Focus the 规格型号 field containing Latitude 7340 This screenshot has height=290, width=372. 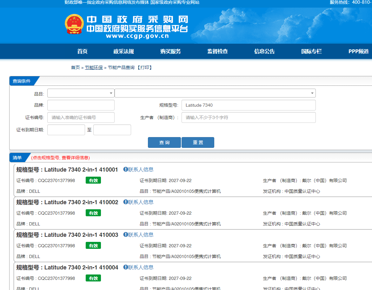point(249,105)
